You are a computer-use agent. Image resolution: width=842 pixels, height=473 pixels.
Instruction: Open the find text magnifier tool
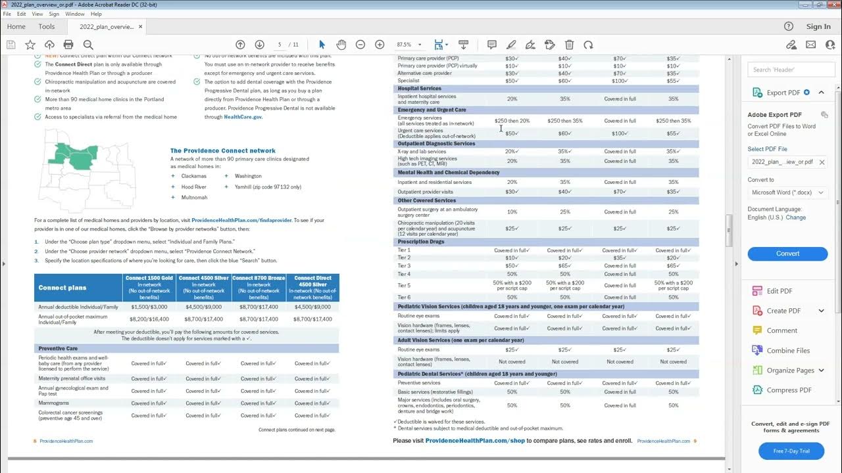pos(88,45)
